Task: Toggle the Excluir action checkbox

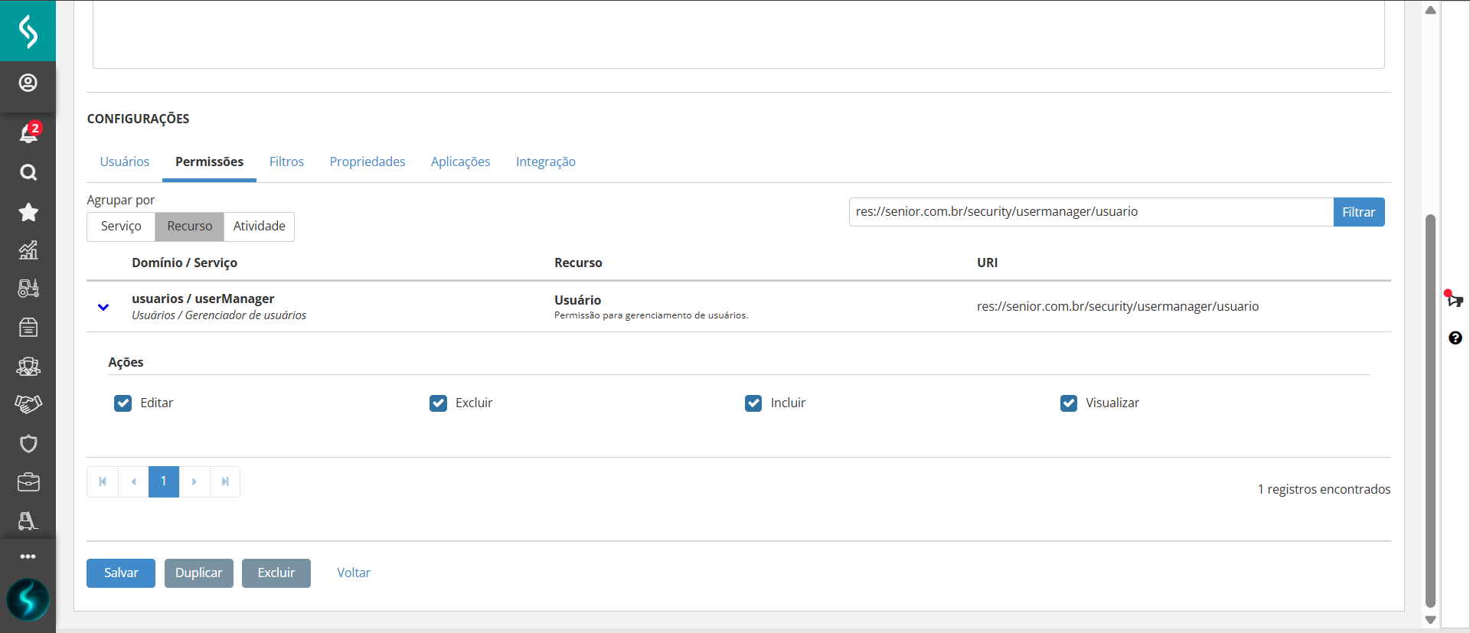Action: point(438,403)
